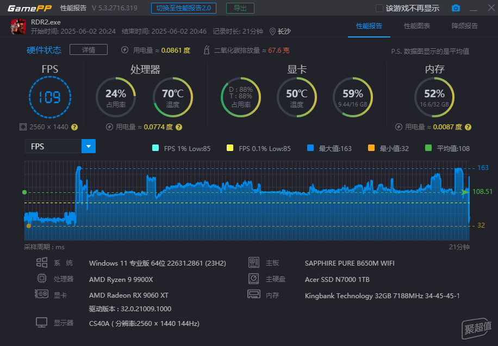The image size is (498, 346).
Task: Click the GPU D:88% T:88% usage gauge
Action: tap(241, 97)
